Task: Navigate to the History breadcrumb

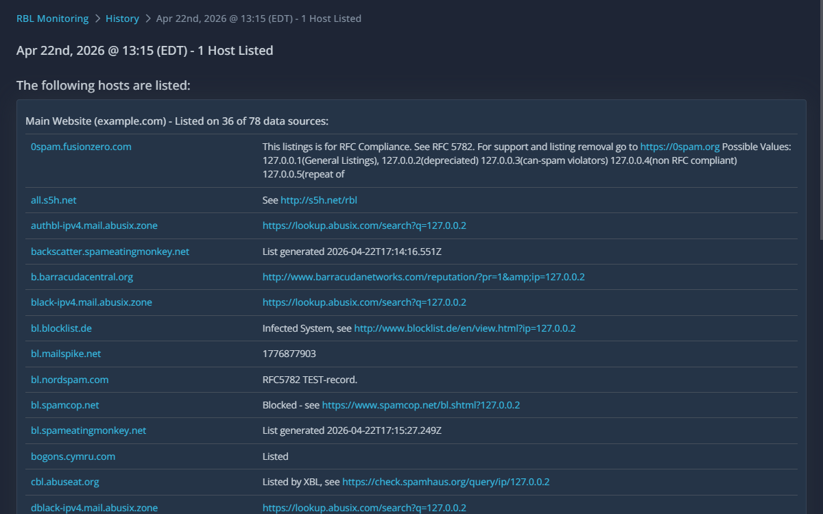Action: click(x=122, y=19)
